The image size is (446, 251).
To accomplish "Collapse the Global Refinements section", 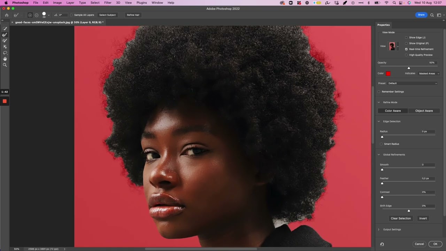I will (x=379, y=155).
